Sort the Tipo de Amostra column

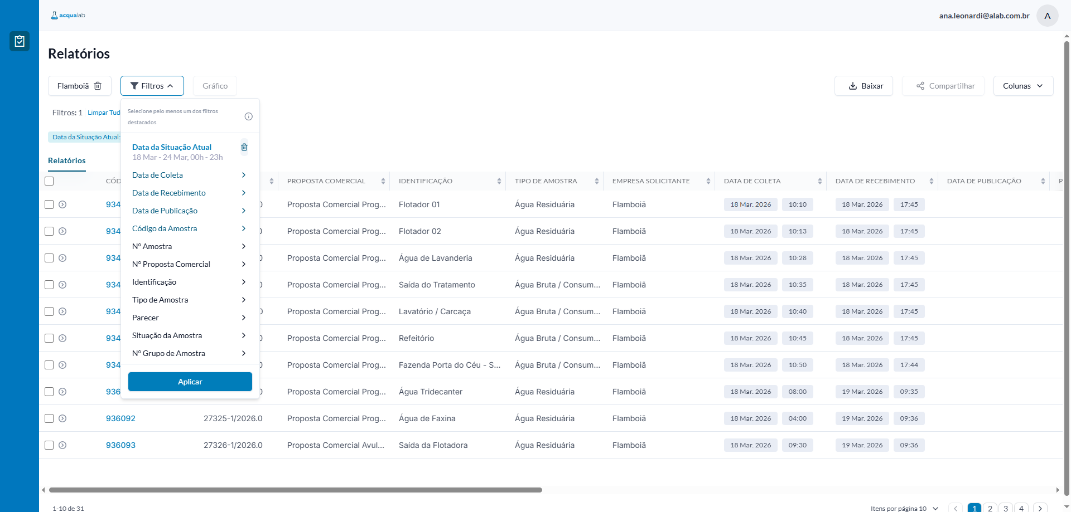[596, 181]
